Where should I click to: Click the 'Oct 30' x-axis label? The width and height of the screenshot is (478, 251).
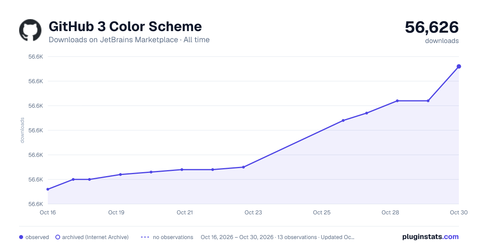click(x=458, y=212)
